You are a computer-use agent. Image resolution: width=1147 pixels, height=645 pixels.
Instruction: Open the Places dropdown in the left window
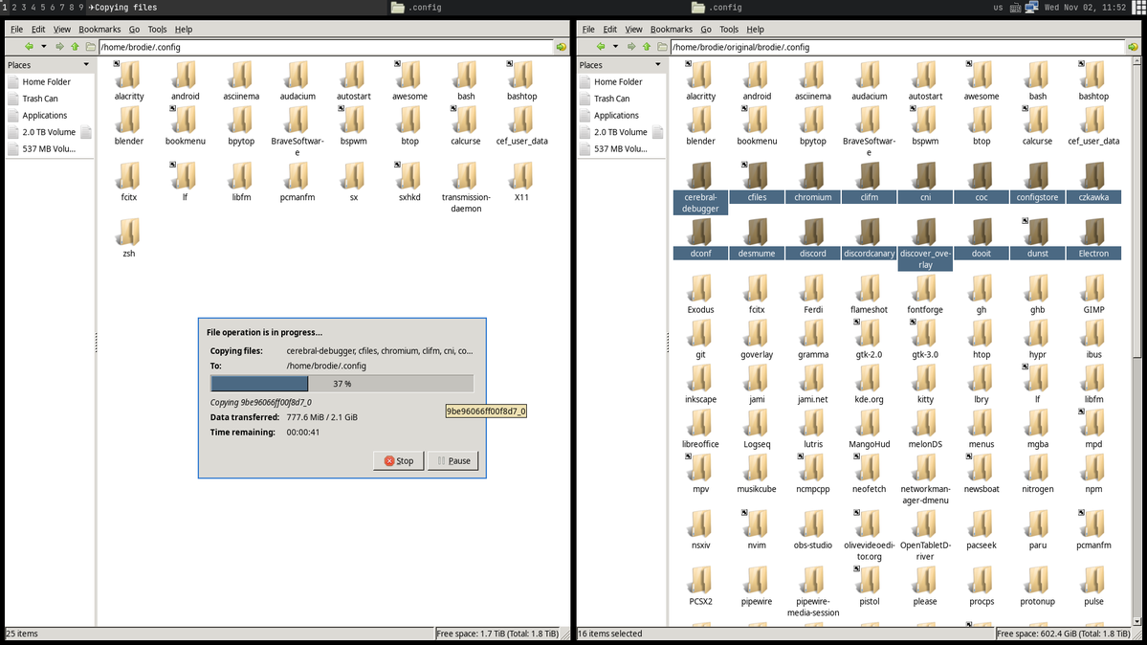[86, 65]
